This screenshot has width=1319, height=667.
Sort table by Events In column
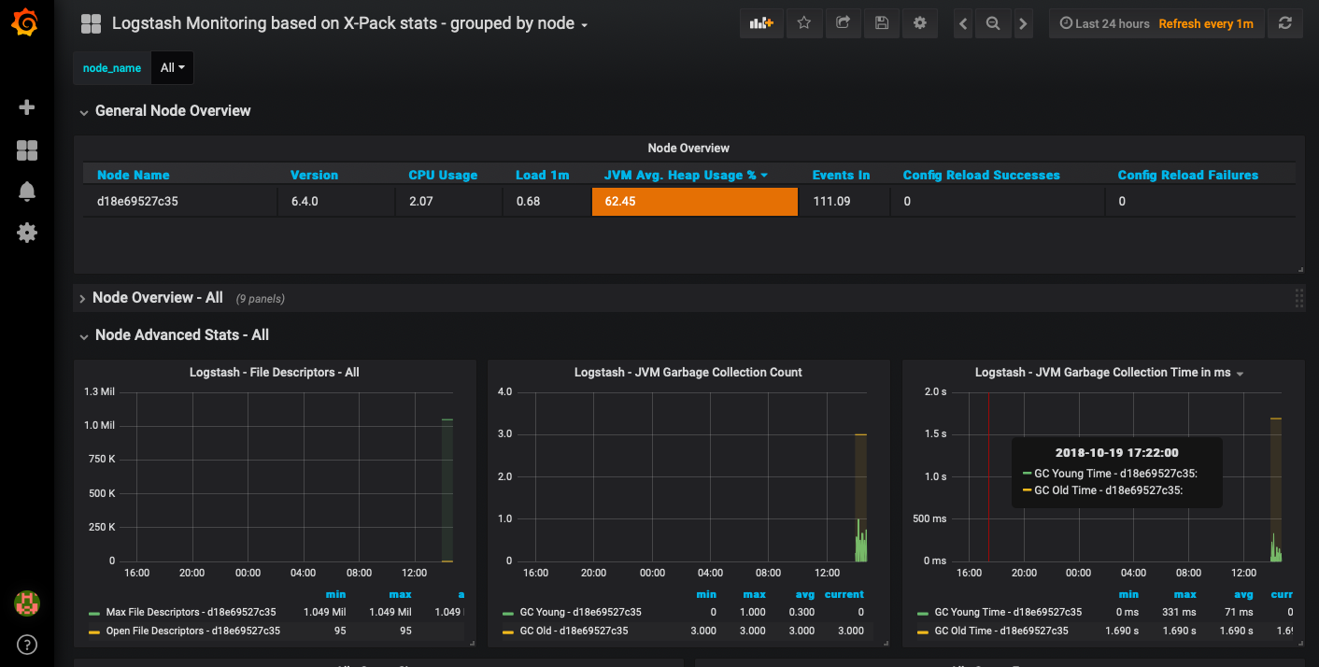click(841, 175)
